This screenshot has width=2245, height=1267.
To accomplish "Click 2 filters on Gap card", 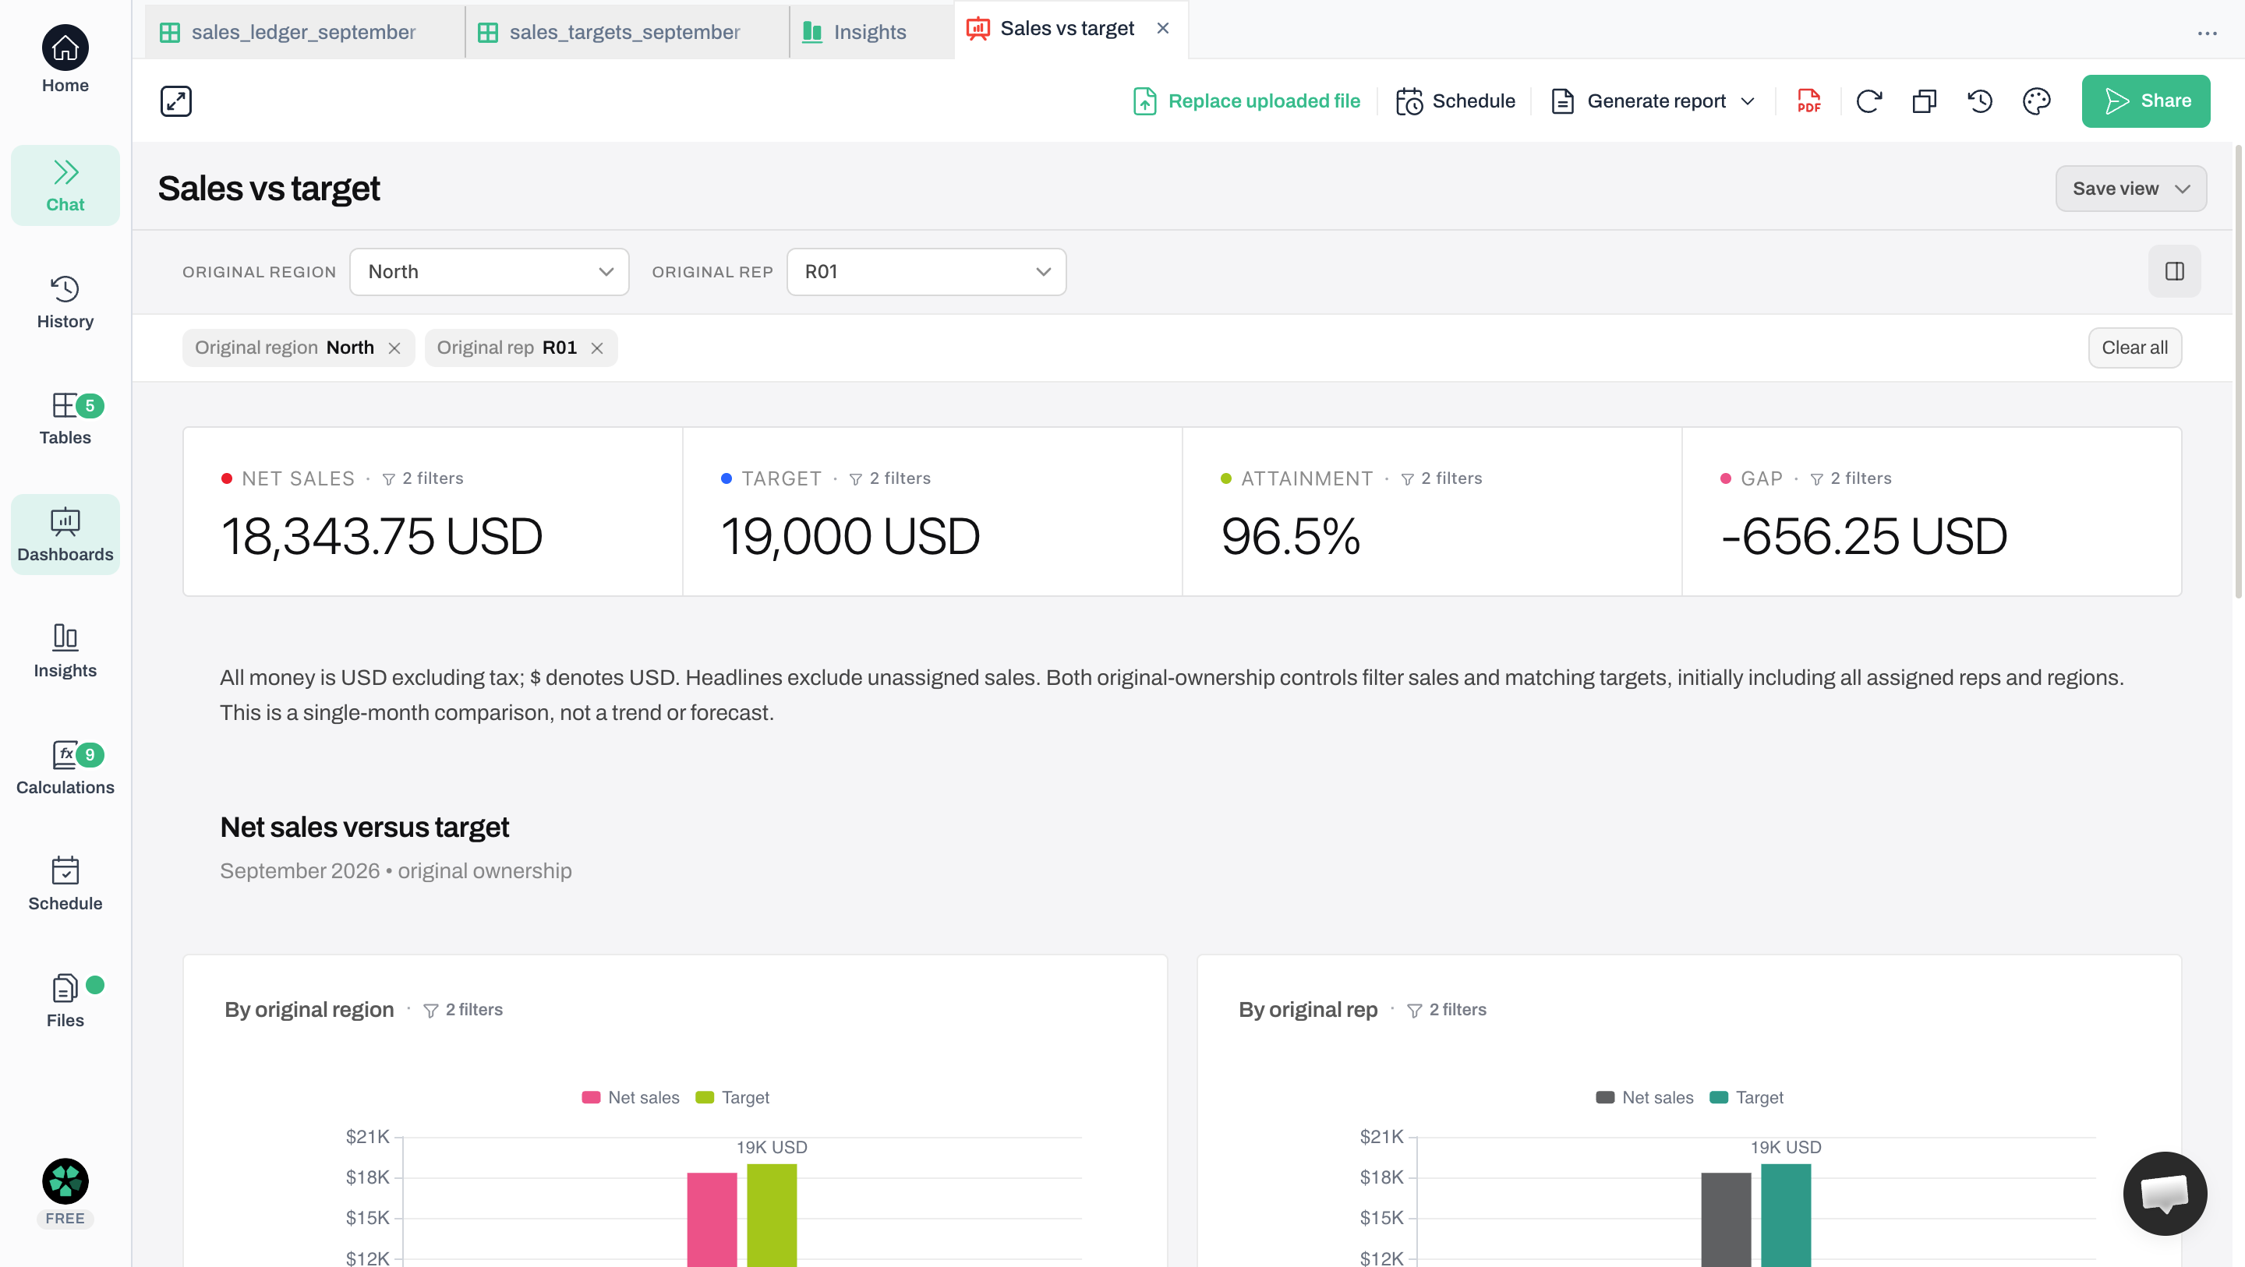I will 1851,478.
